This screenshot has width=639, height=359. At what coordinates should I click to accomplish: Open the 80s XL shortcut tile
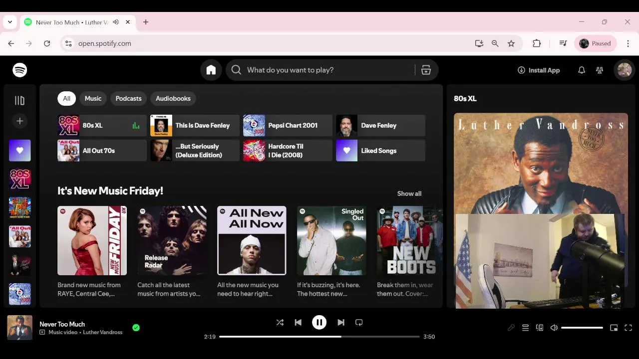102,126
